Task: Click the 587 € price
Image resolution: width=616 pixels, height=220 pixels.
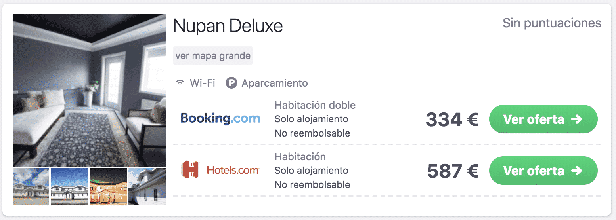Action: [x=453, y=171]
